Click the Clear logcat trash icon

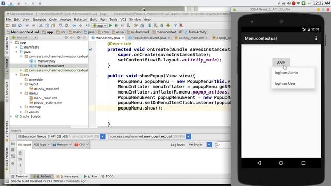point(20,153)
